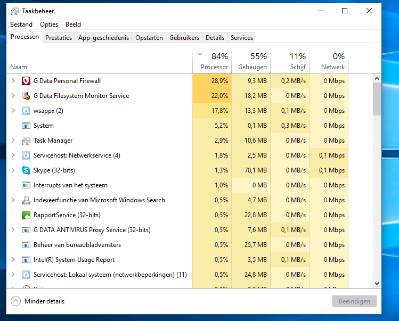Click the vertical scrollbar thumb
This screenshot has height=321, width=399.
point(377,99)
